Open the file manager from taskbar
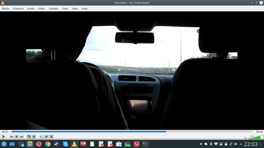This screenshot has width=264, height=148. click(x=30, y=144)
